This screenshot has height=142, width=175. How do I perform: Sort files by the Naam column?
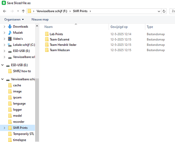pos(48,27)
